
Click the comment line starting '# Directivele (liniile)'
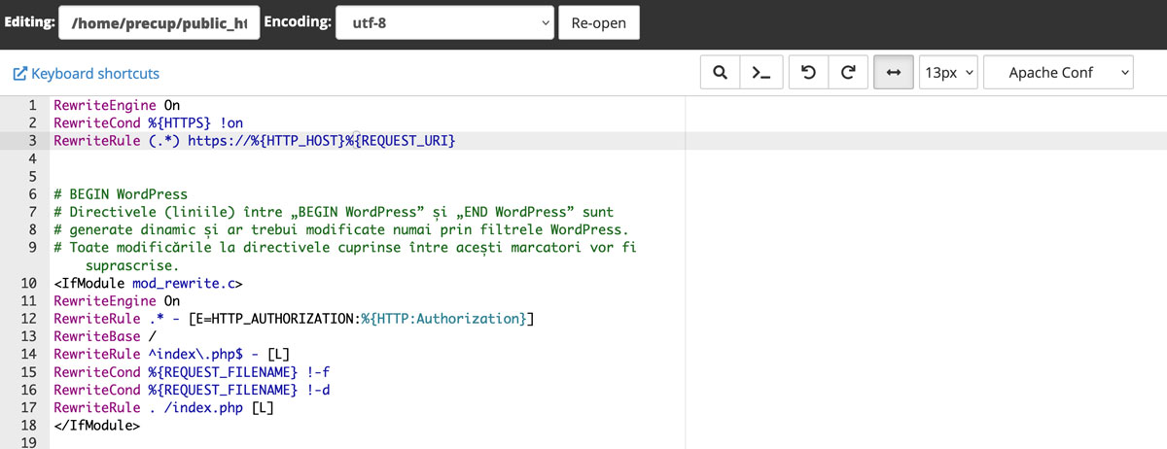coord(334,211)
